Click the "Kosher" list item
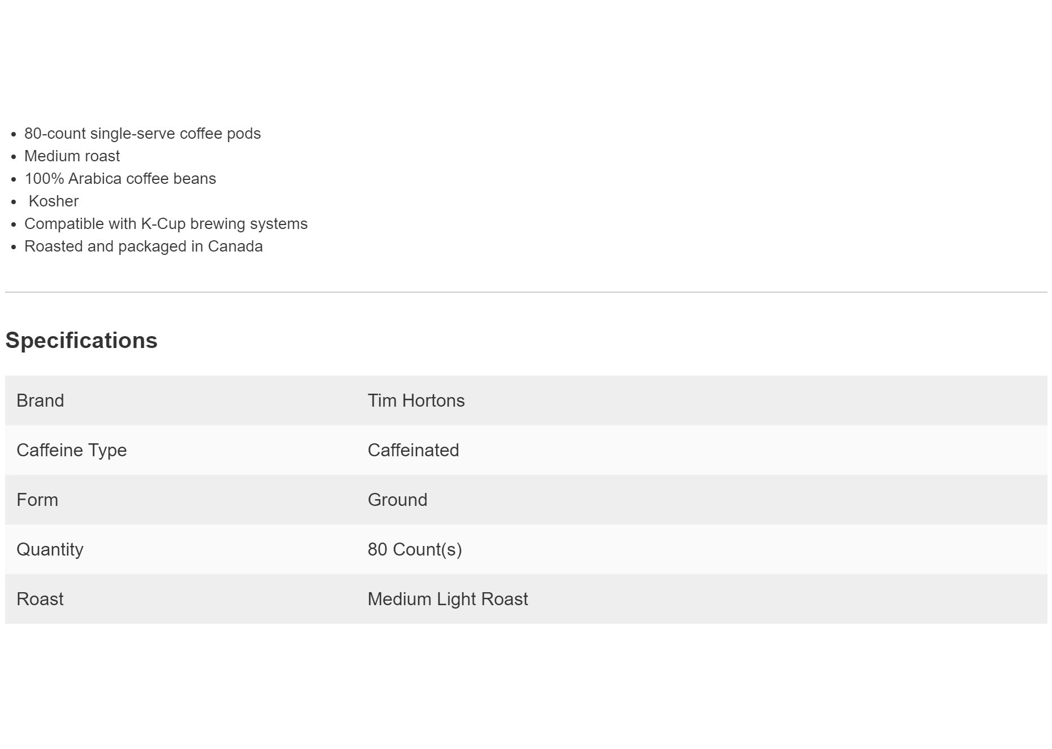Image resolution: width=1052 pixels, height=749 pixels. 54,201
